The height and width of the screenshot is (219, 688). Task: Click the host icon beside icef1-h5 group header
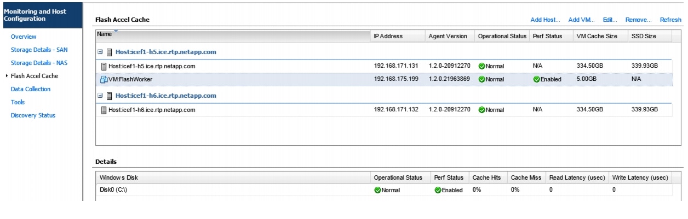110,52
